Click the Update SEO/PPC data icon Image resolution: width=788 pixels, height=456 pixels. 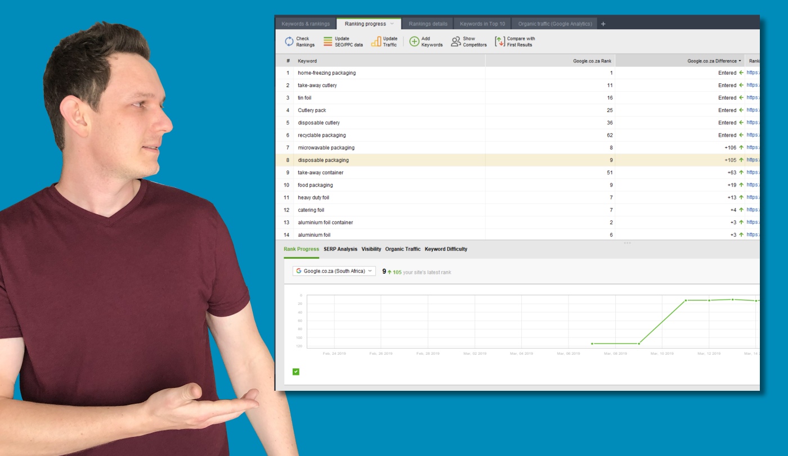[328, 42]
